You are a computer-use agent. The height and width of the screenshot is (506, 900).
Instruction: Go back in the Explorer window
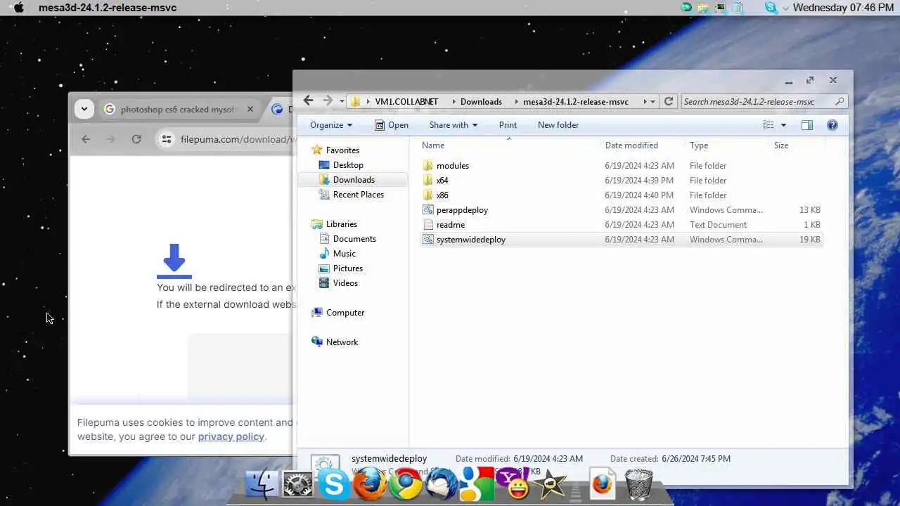tap(308, 101)
